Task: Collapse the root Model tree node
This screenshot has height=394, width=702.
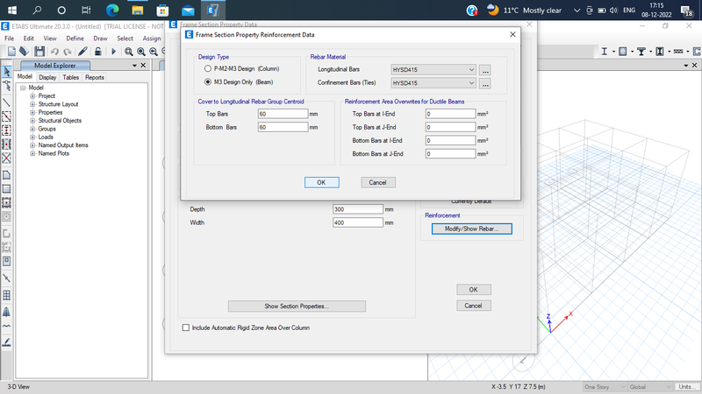Action: [23, 88]
